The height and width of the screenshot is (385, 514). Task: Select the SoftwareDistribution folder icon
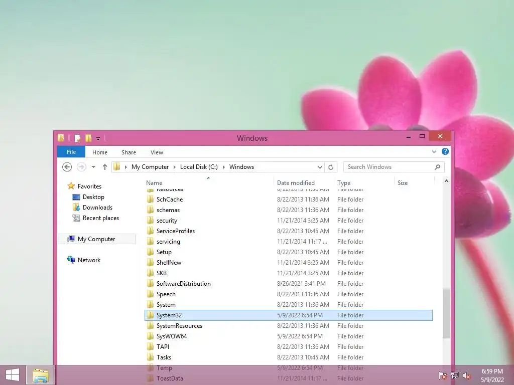point(150,284)
